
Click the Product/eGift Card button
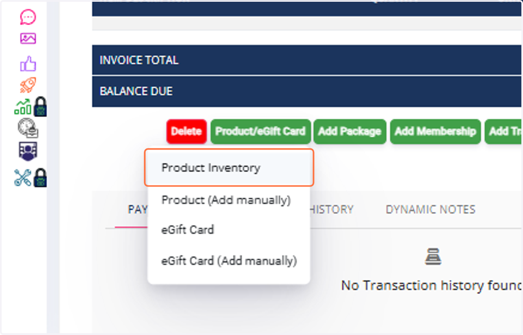(x=261, y=131)
